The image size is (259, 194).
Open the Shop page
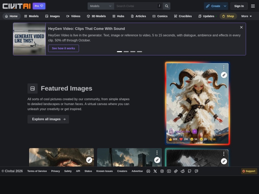click(228, 16)
